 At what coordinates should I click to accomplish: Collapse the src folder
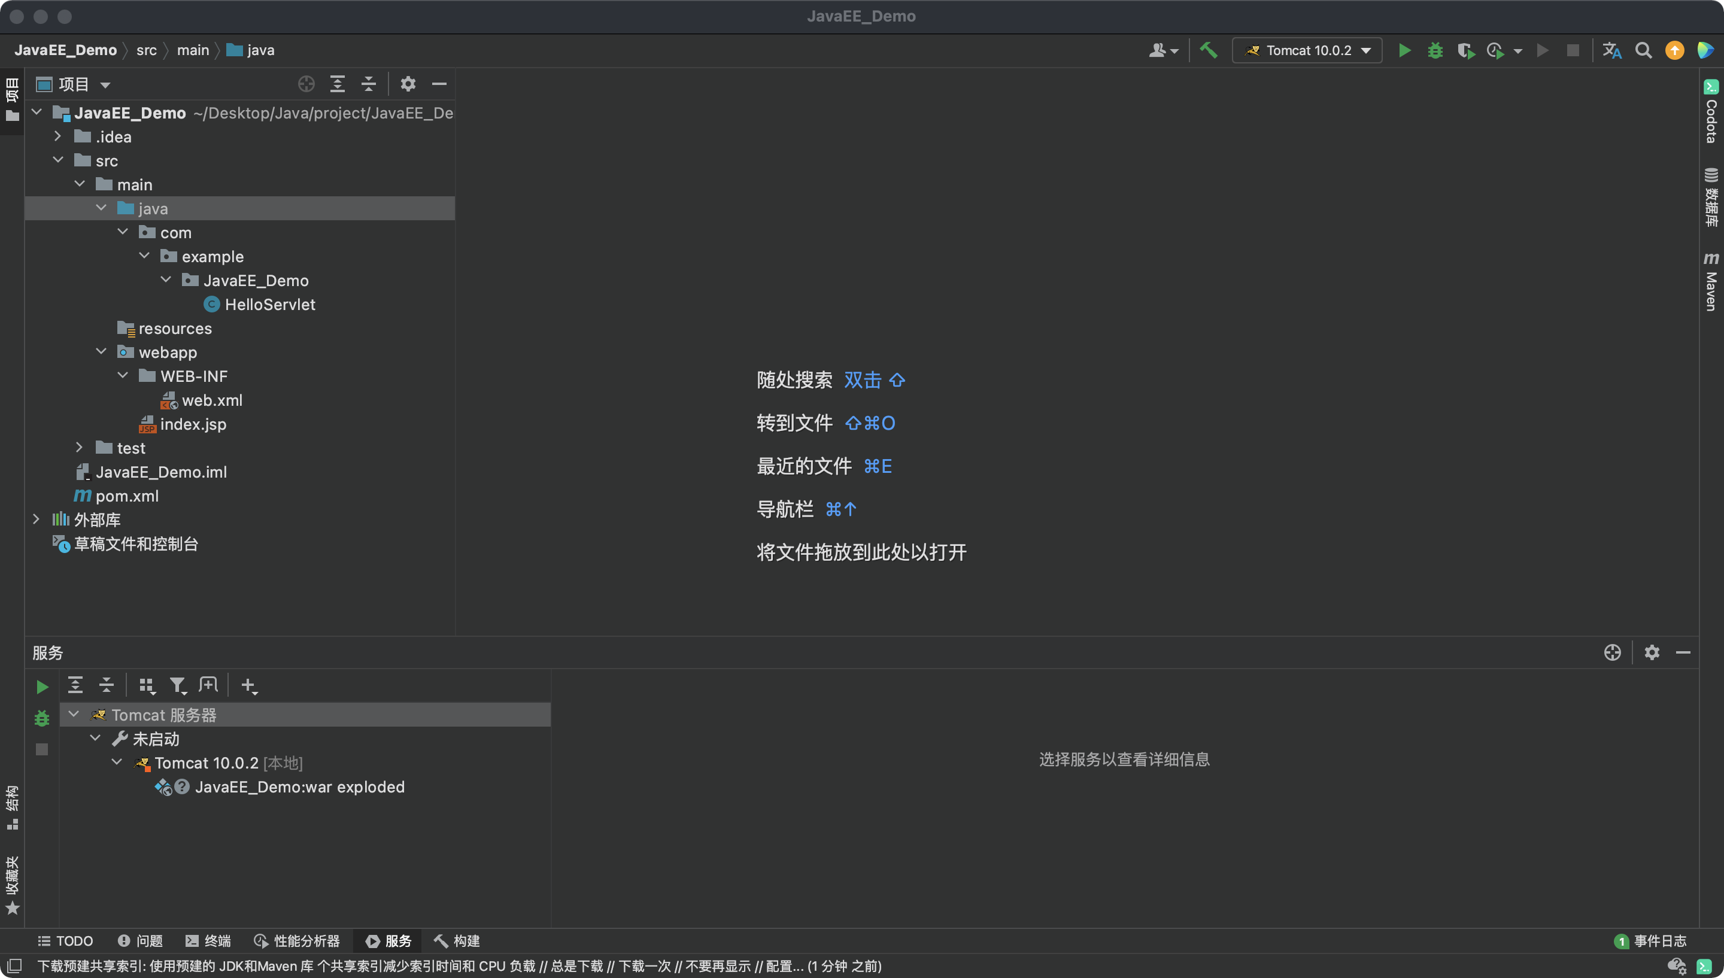(57, 160)
